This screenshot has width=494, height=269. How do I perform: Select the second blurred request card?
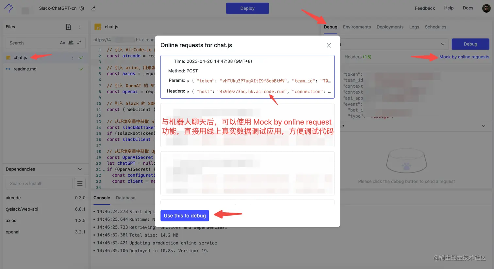point(247,125)
